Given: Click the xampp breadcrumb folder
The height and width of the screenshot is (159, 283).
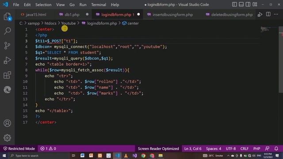Looking at the screenshot, I should [x=34, y=23].
